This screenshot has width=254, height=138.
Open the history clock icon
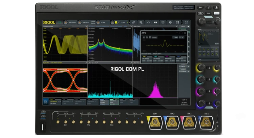pyautogui.click(x=170, y=22)
